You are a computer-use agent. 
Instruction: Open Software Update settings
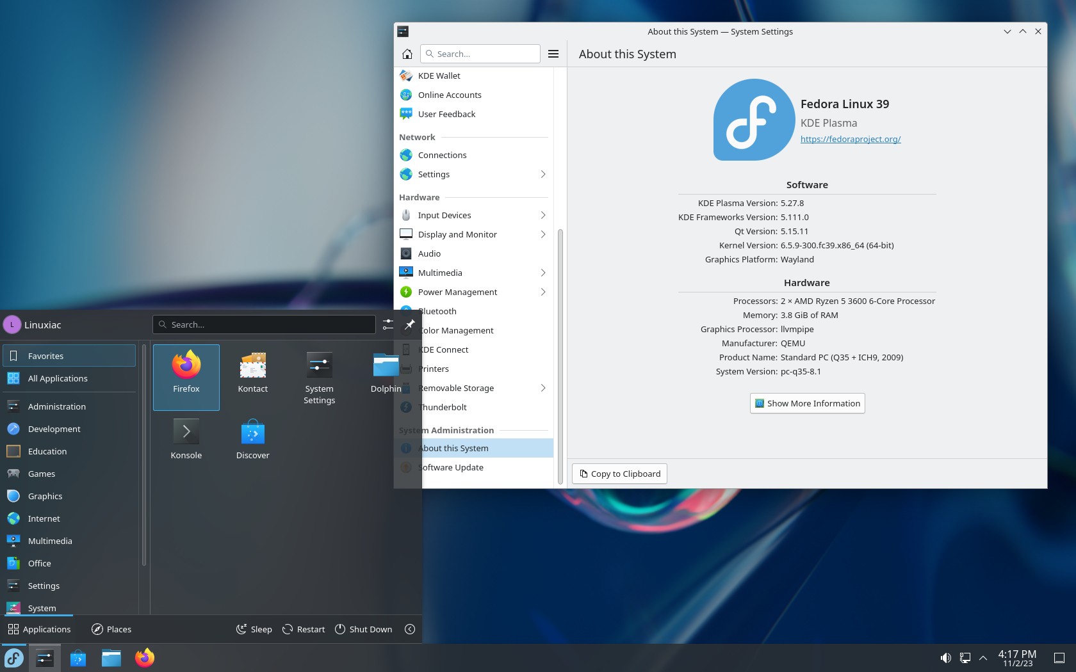pyautogui.click(x=473, y=467)
